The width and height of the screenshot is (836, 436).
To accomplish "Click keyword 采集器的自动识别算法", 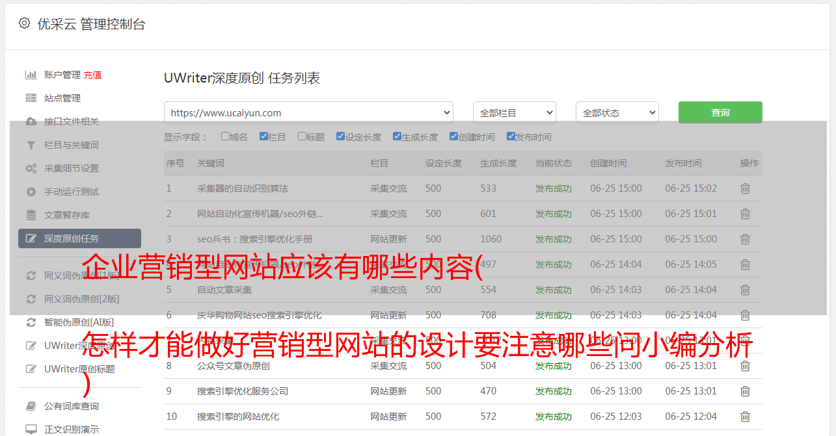I will pyautogui.click(x=243, y=188).
